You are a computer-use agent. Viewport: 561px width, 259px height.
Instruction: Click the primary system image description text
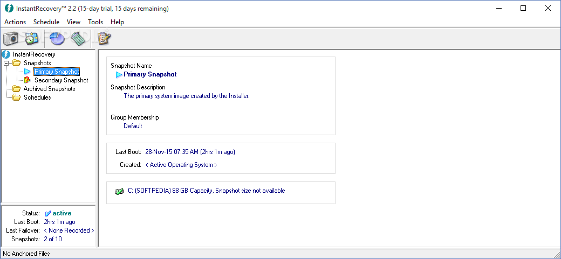click(x=187, y=96)
